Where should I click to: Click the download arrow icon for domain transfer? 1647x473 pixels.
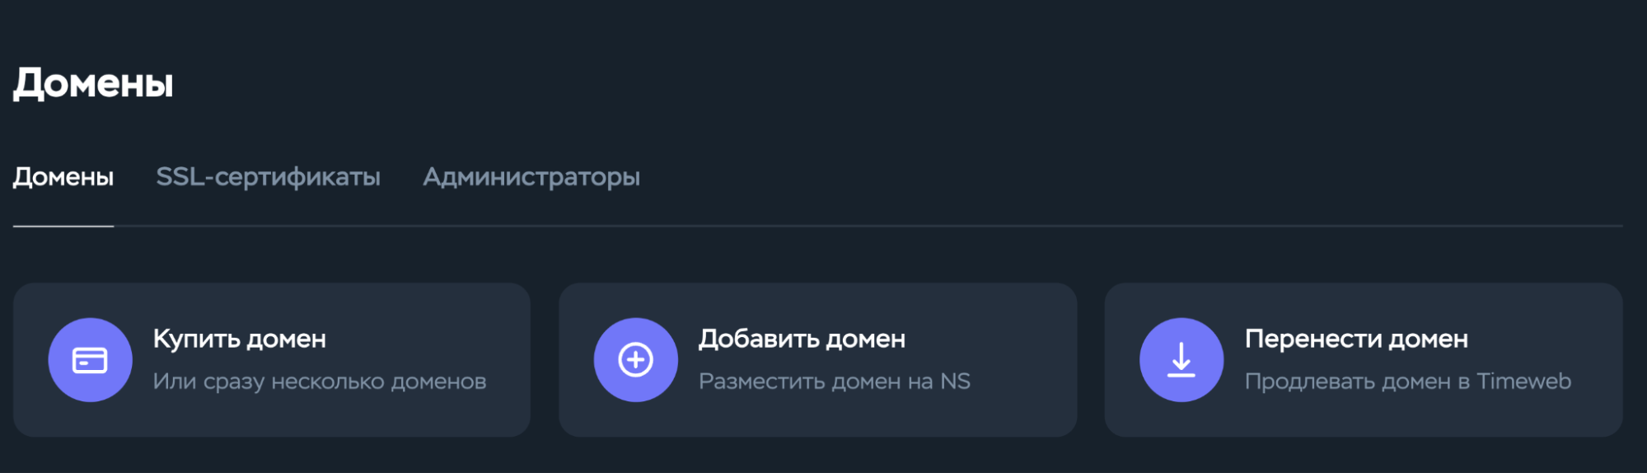tap(1181, 360)
